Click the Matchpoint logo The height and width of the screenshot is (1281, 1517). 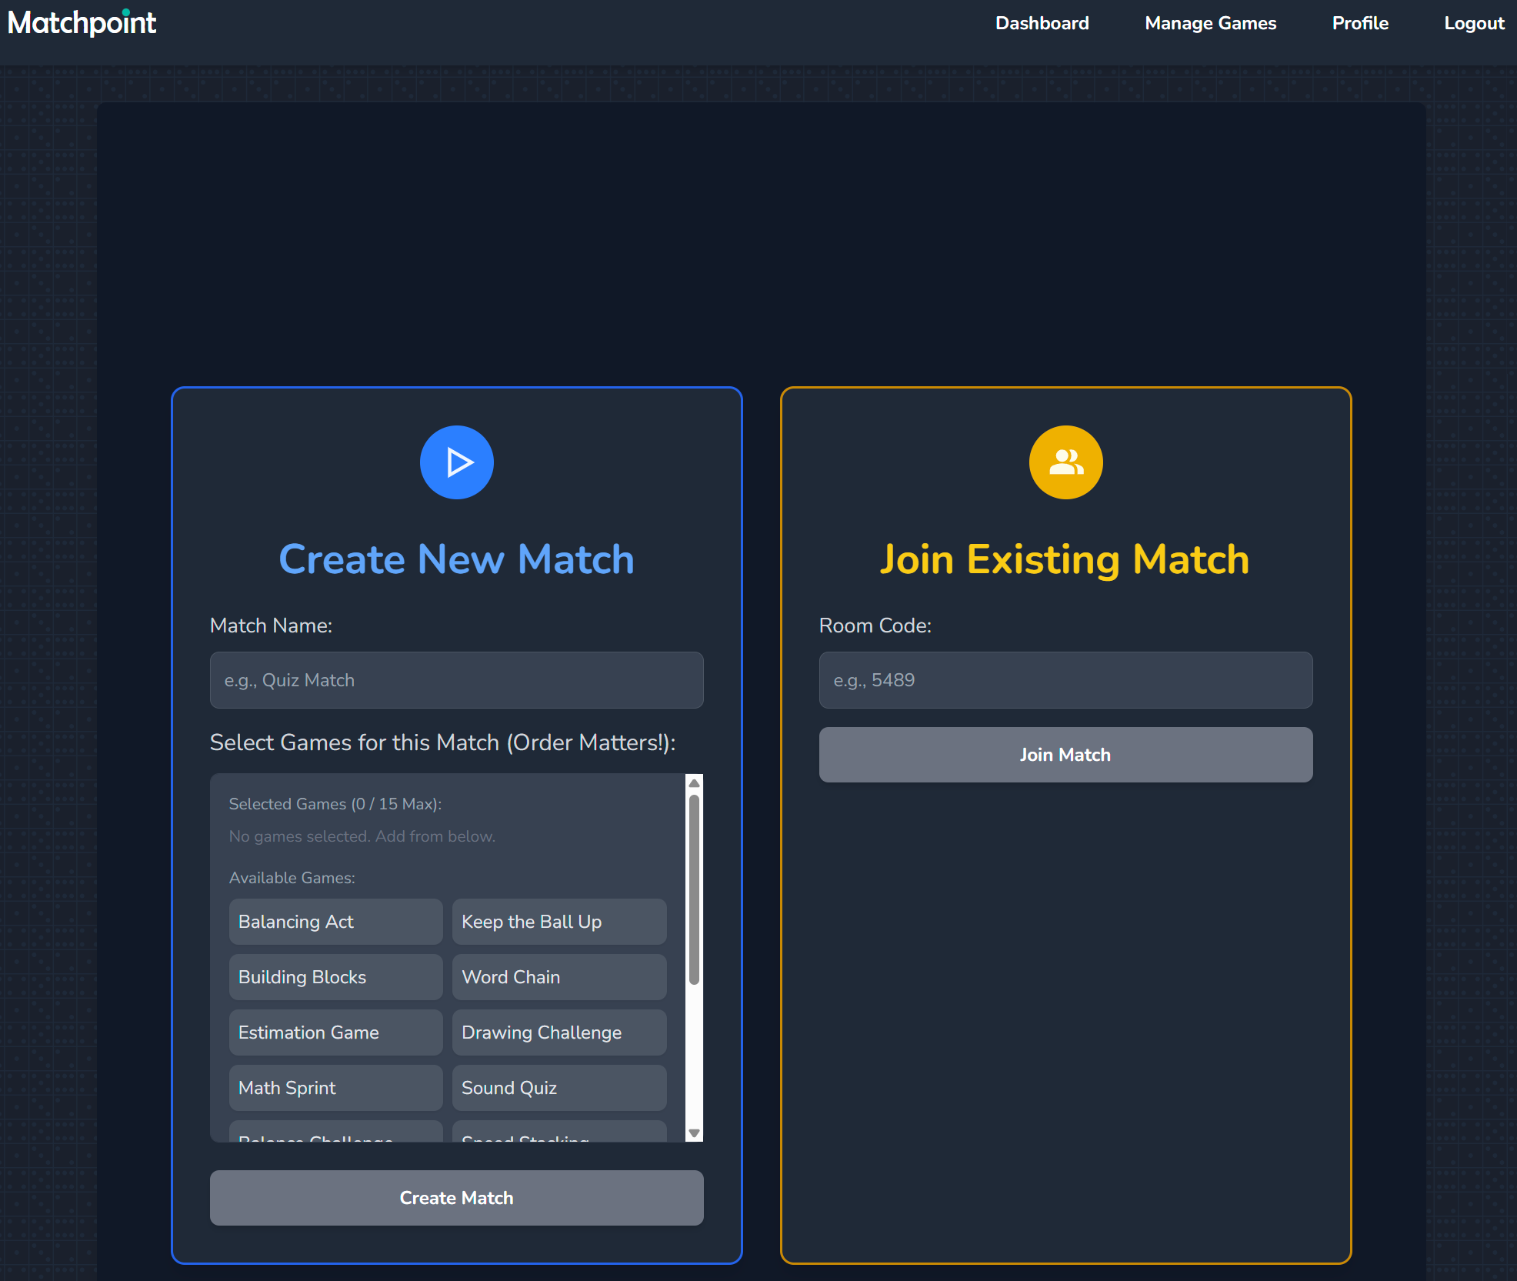pyautogui.click(x=82, y=23)
